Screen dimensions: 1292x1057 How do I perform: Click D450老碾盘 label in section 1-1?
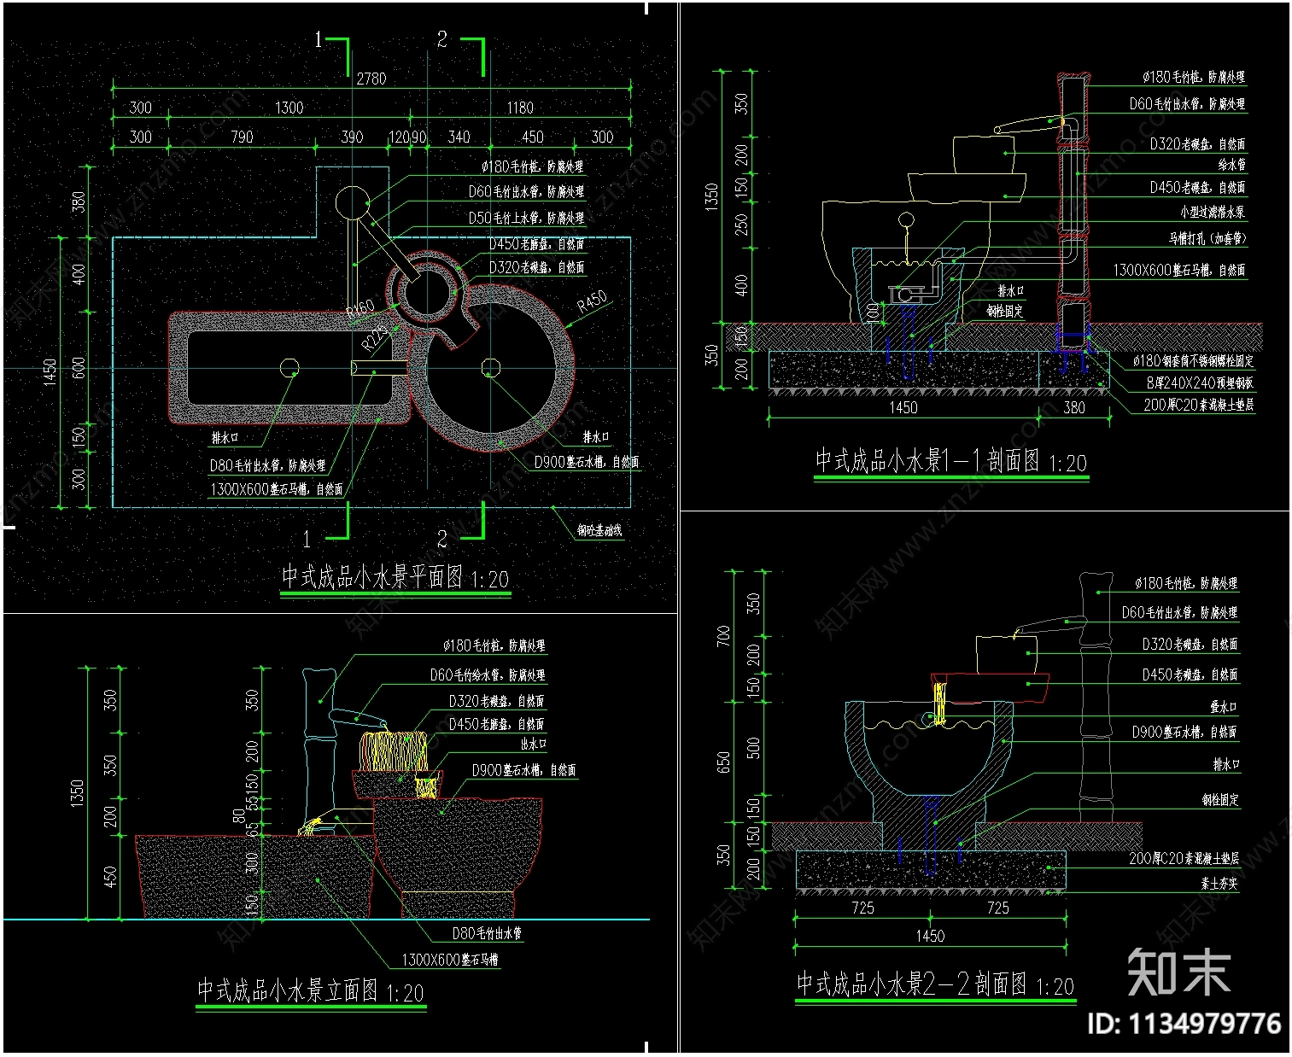click(x=1198, y=188)
